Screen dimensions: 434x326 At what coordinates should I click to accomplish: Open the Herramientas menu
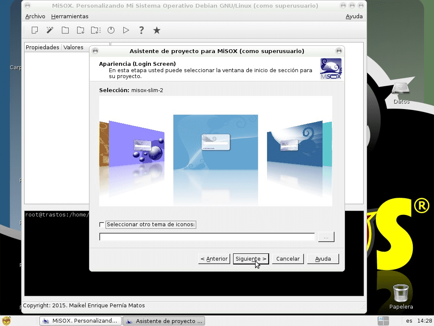tap(70, 17)
